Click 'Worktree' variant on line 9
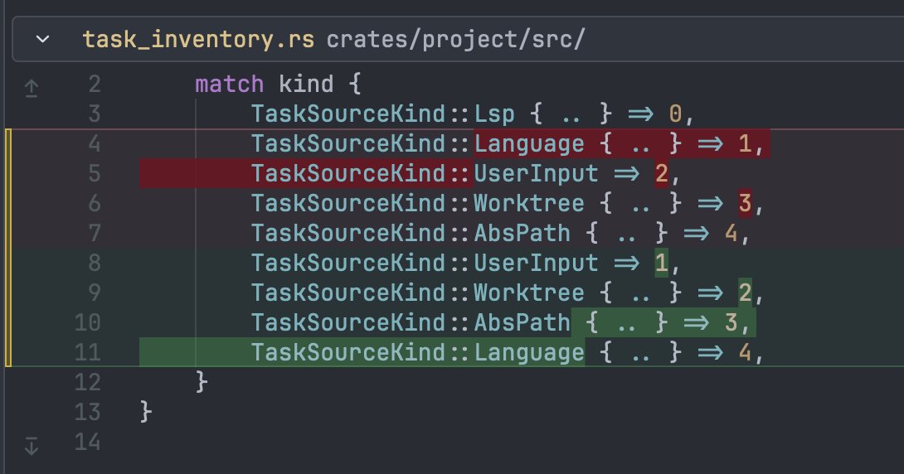The height and width of the screenshot is (474, 904). coord(529,293)
